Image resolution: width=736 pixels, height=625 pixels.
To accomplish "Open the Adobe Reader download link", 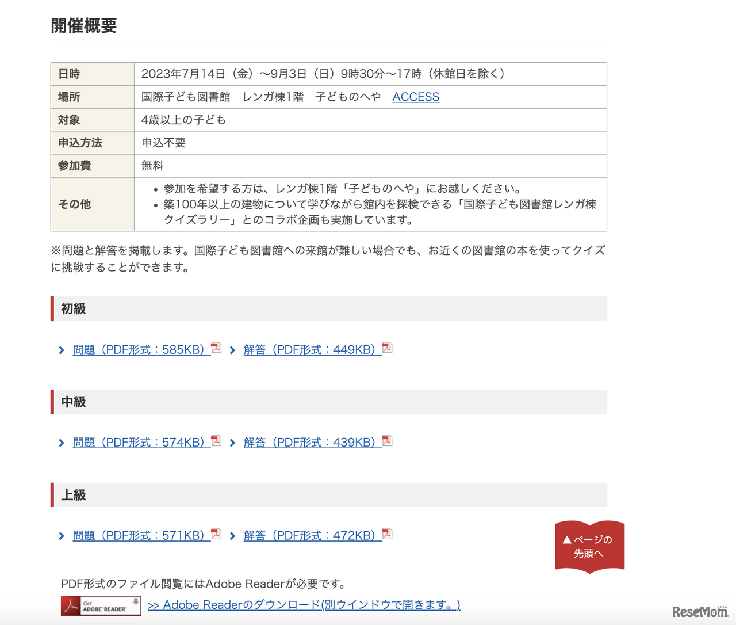I will click(x=304, y=605).
